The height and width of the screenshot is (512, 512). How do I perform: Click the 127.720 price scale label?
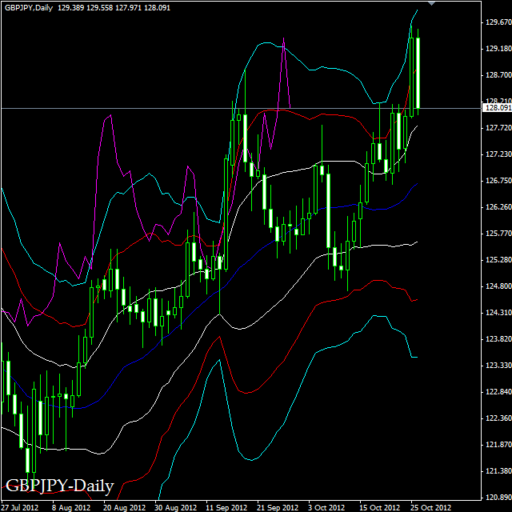point(498,128)
